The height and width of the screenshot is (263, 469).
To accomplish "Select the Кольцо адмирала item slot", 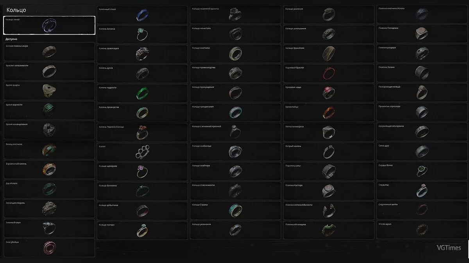I will click(x=142, y=171).
